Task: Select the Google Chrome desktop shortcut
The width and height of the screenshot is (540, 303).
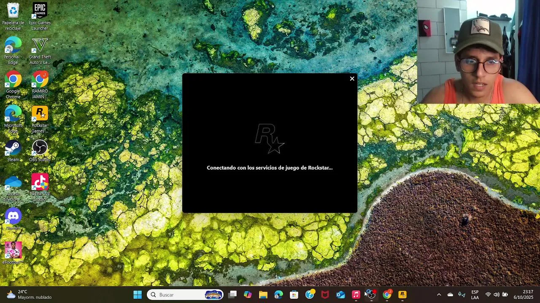Action: click(x=13, y=85)
